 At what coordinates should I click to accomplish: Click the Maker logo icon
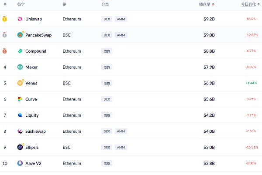[20, 67]
